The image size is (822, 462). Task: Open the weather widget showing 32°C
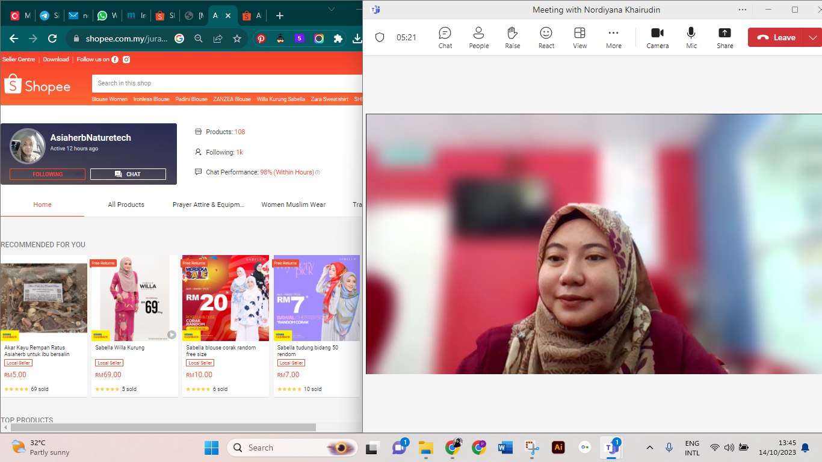pos(41,448)
